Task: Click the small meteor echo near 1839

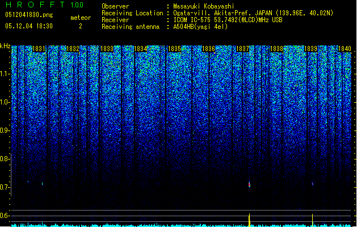Action: point(313,184)
